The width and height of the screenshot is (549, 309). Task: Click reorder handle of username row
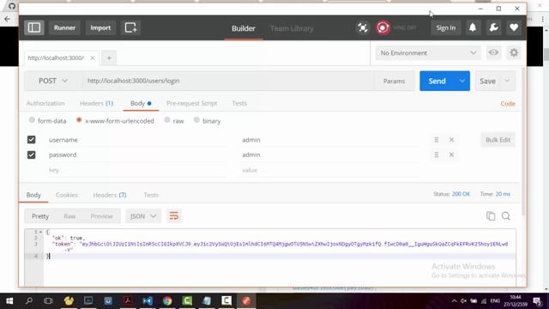[x=437, y=140]
